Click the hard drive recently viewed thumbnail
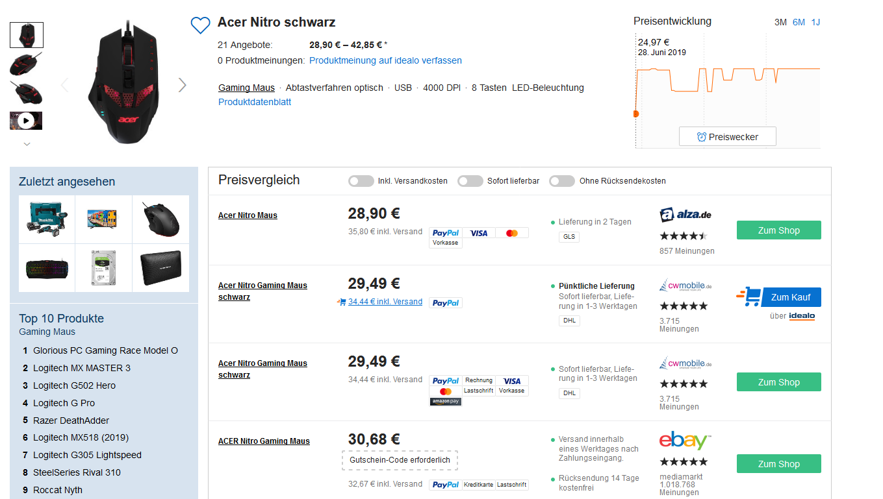The width and height of the screenshot is (883, 499). click(x=104, y=267)
